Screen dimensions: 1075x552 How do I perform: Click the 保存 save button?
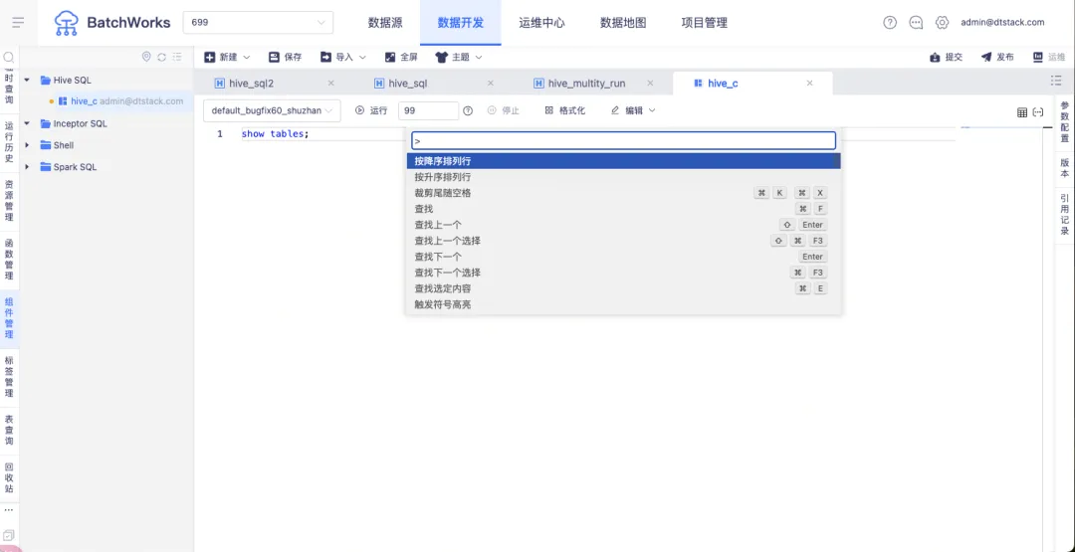pyautogui.click(x=286, y=57)
